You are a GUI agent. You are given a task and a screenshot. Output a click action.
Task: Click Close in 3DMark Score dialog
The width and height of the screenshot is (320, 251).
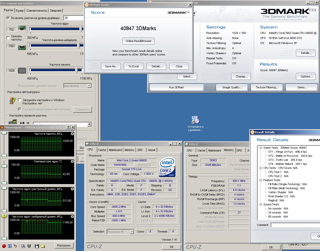pyautogui.click(x=179, y=66)
